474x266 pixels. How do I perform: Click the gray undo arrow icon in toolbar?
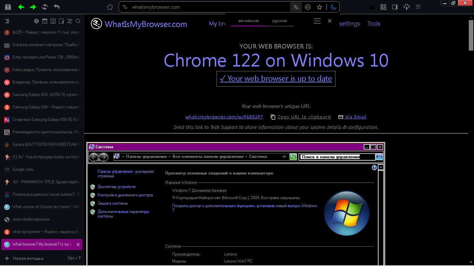point(57,7)
